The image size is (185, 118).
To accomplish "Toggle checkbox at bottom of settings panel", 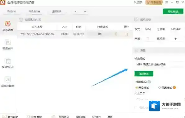I will [136, 107].
